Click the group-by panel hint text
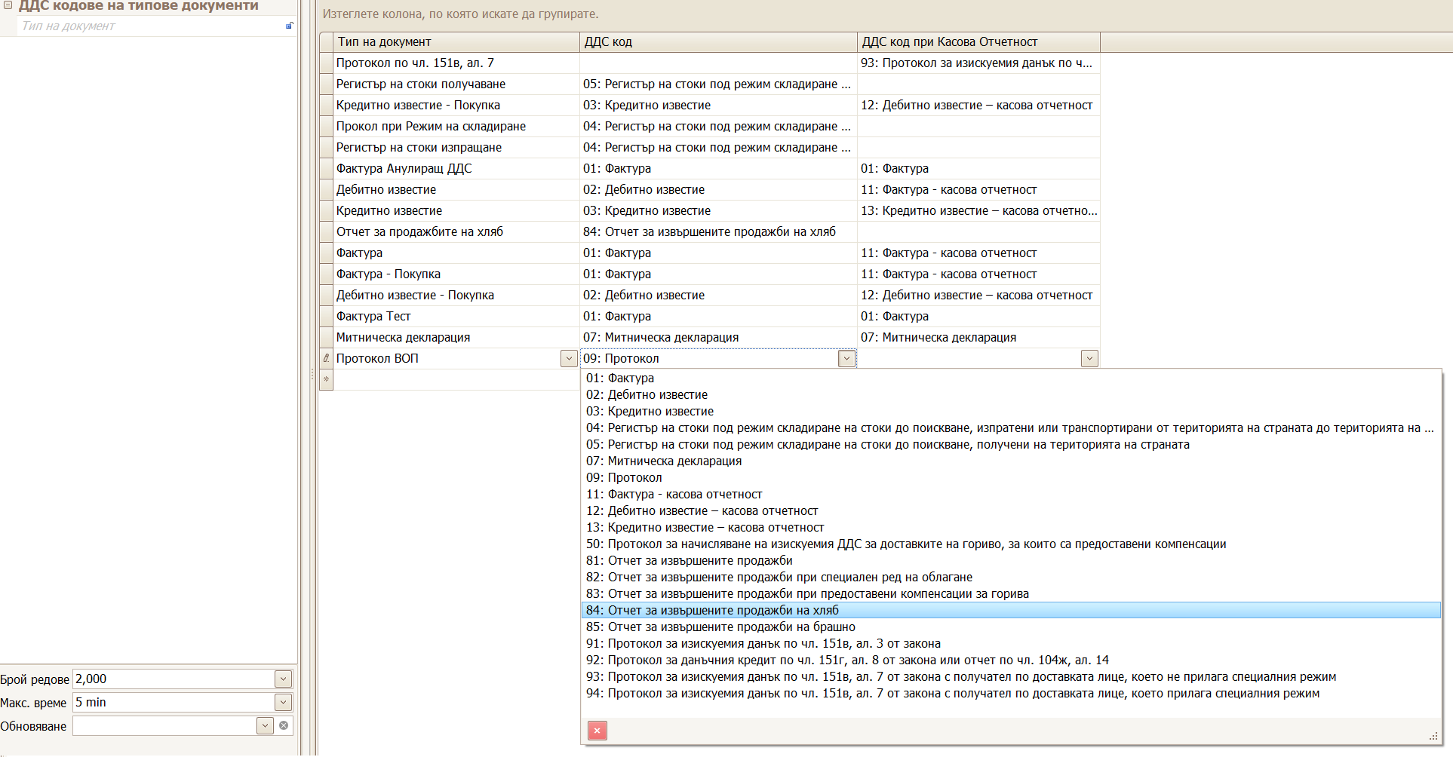Screen dimensions: 1453x757 coord(460,14)
